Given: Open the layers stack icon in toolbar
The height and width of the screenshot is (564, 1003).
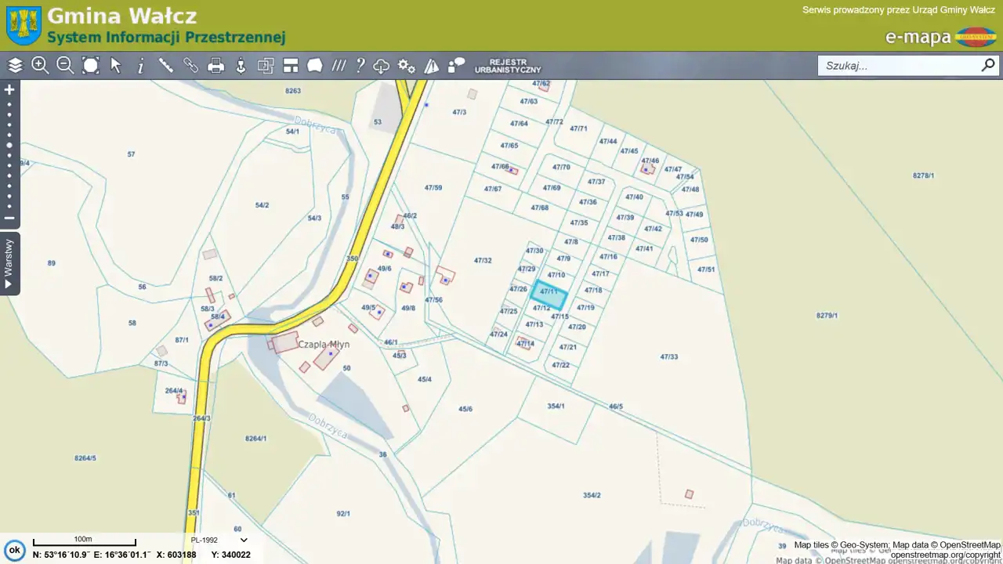Looking at the screenshot, I should click(x=15, y=66).
